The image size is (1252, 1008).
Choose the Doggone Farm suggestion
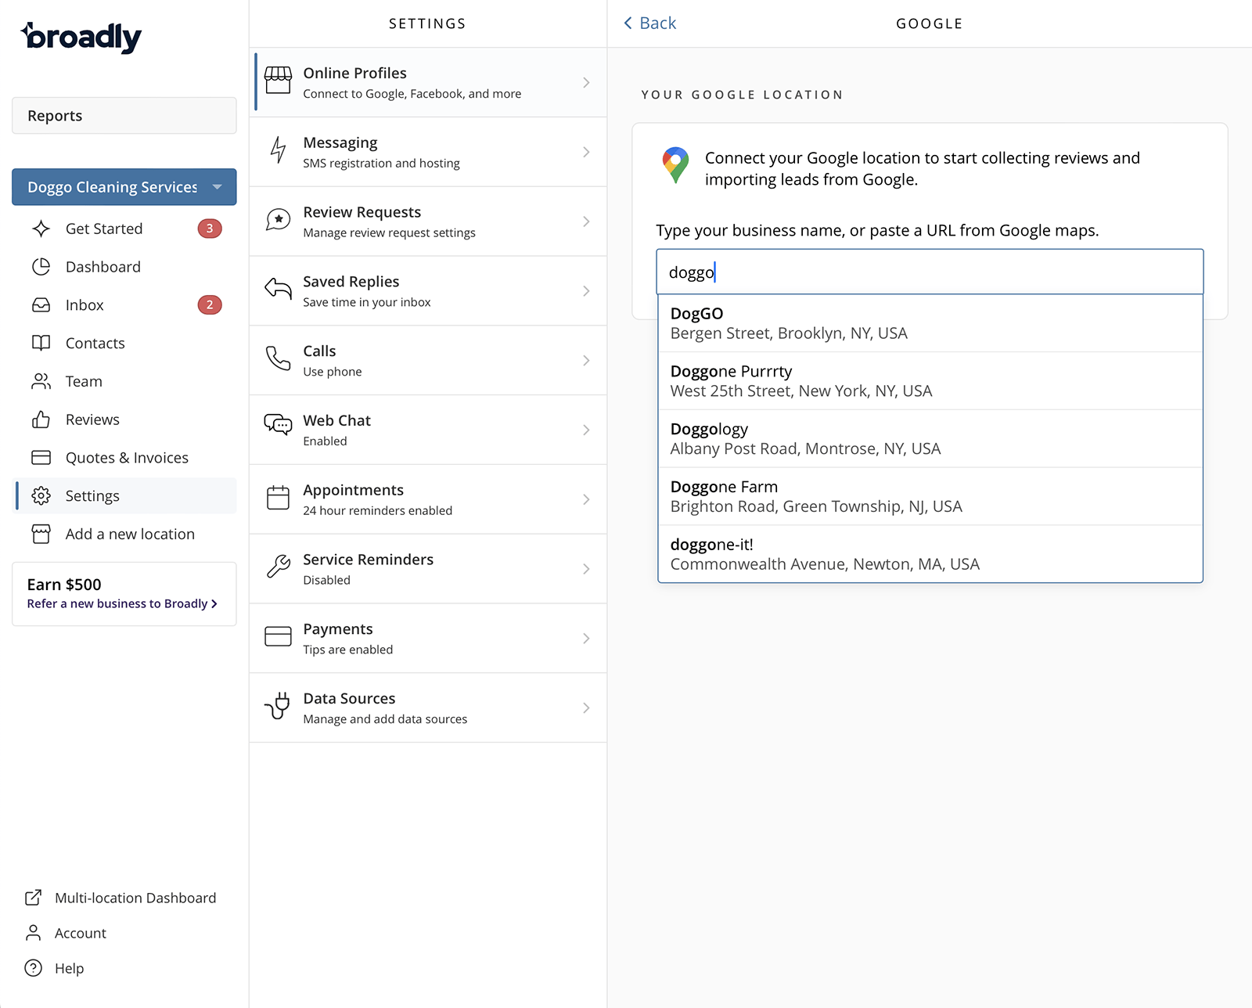coord(930,496)
